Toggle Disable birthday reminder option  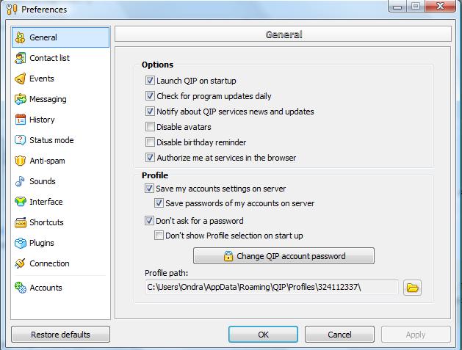point(151,142)
